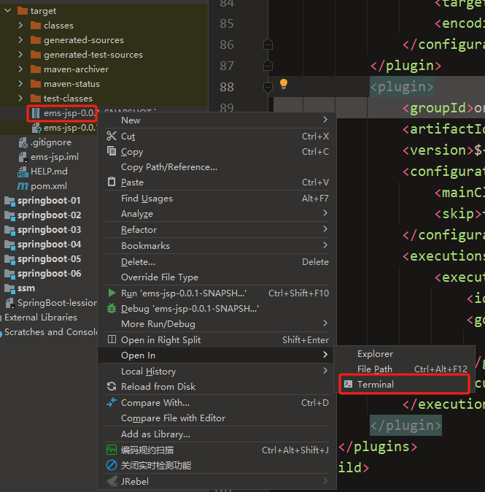Click the Terminal prompt icon
The image size is (485, 492).
point(348,384)
